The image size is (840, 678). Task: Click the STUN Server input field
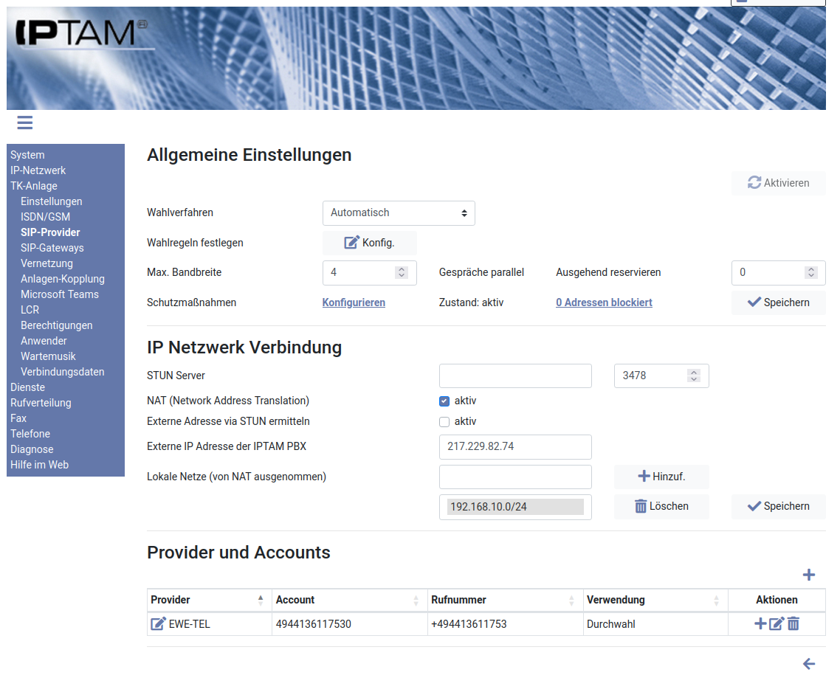coord(515,376)
